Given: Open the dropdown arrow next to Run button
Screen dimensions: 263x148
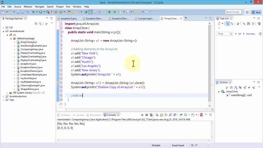Looking at the screenshot, I should pos(44,12).
